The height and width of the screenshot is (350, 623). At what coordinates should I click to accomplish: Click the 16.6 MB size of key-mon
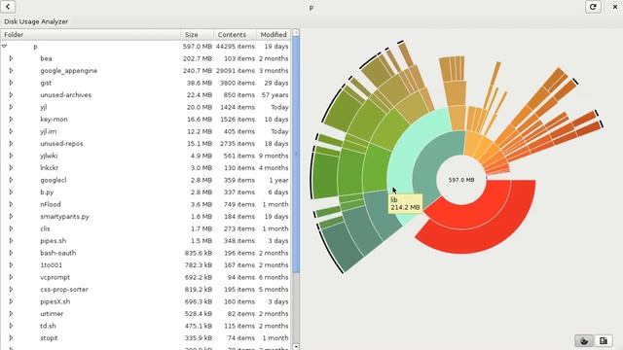point(199,119)
